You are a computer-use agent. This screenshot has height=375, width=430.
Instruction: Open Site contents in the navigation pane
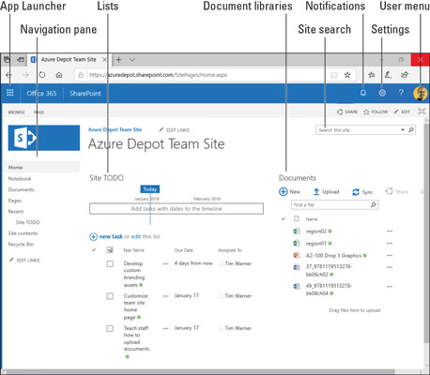23,233
